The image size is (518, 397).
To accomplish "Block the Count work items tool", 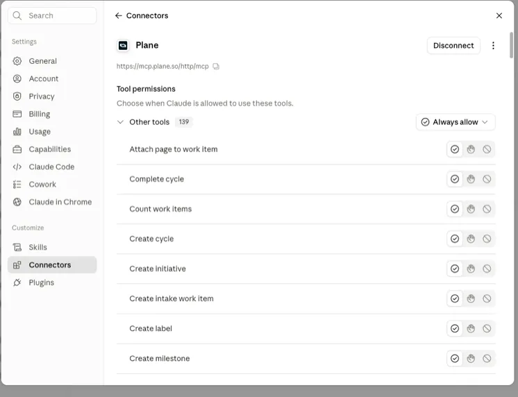I will 487,209.
